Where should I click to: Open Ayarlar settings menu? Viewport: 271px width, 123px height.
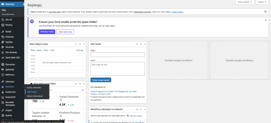coord(9,115)
